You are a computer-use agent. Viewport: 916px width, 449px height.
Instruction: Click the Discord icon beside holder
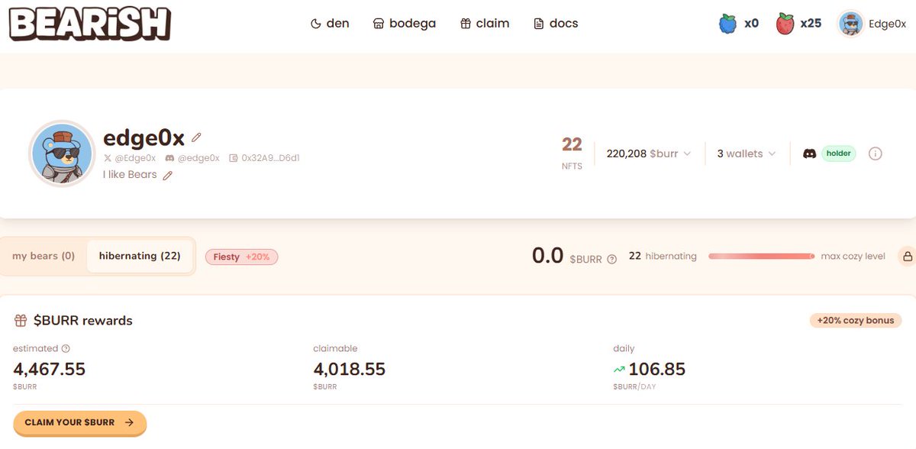click(810, 153)
